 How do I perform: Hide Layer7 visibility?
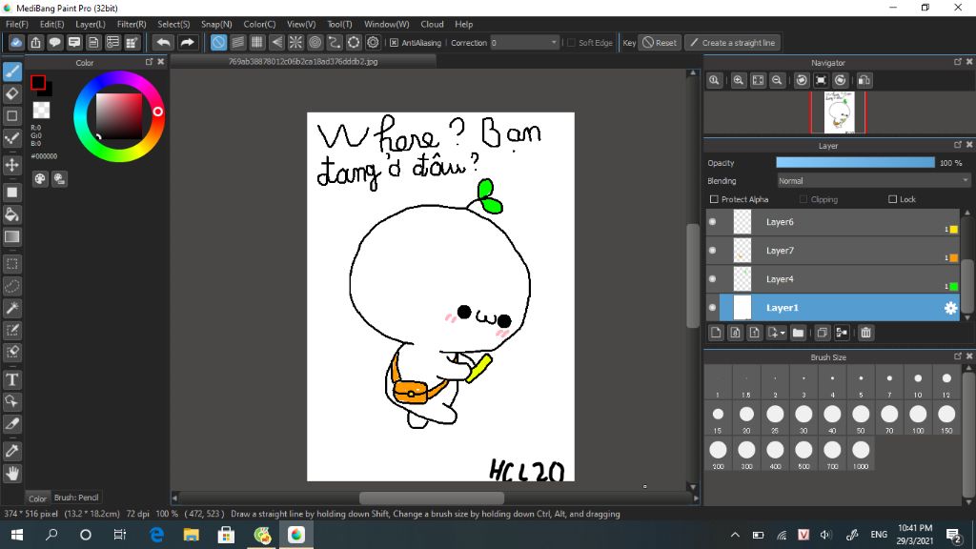tap(713, 251)
